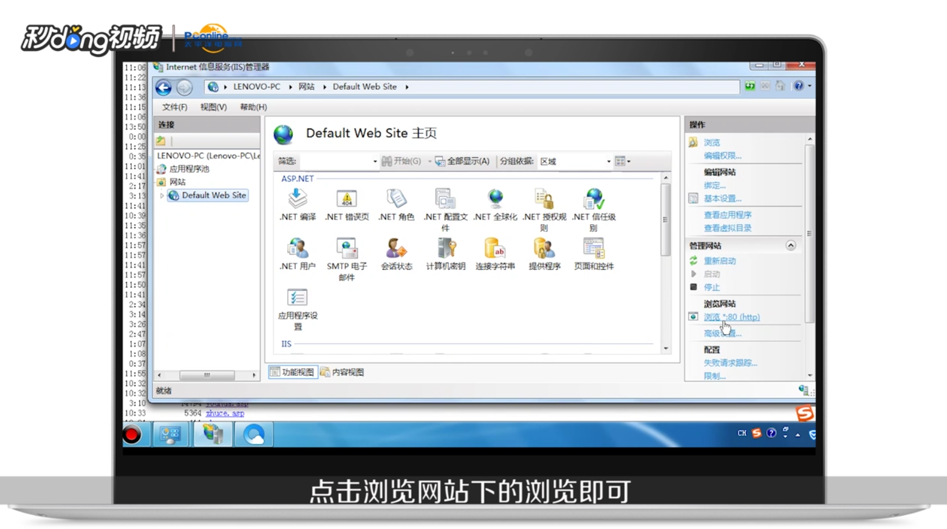Click the connections panel horizontal scrollbar thumb
This screenshot has width=947, height=529.
(x=207, y=375)
